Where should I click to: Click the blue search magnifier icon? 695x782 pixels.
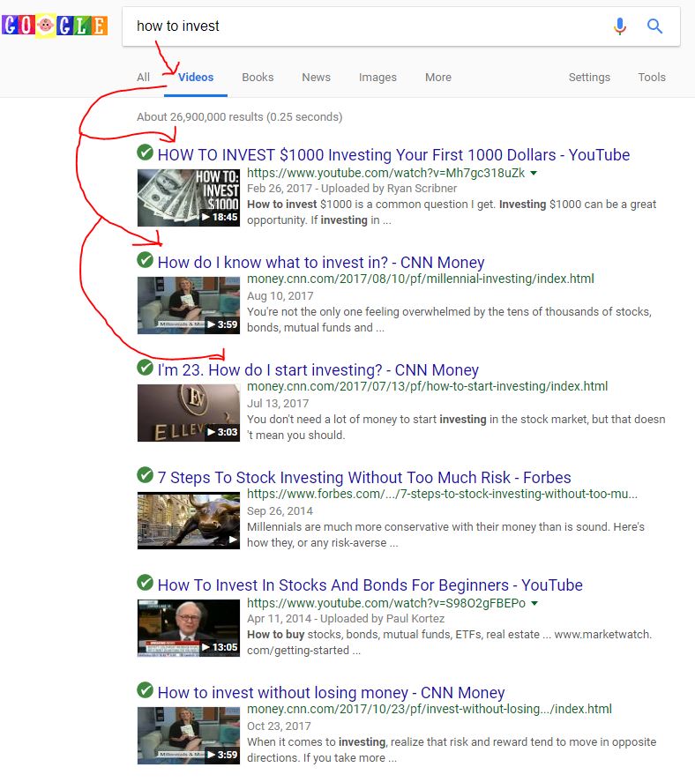654,26
